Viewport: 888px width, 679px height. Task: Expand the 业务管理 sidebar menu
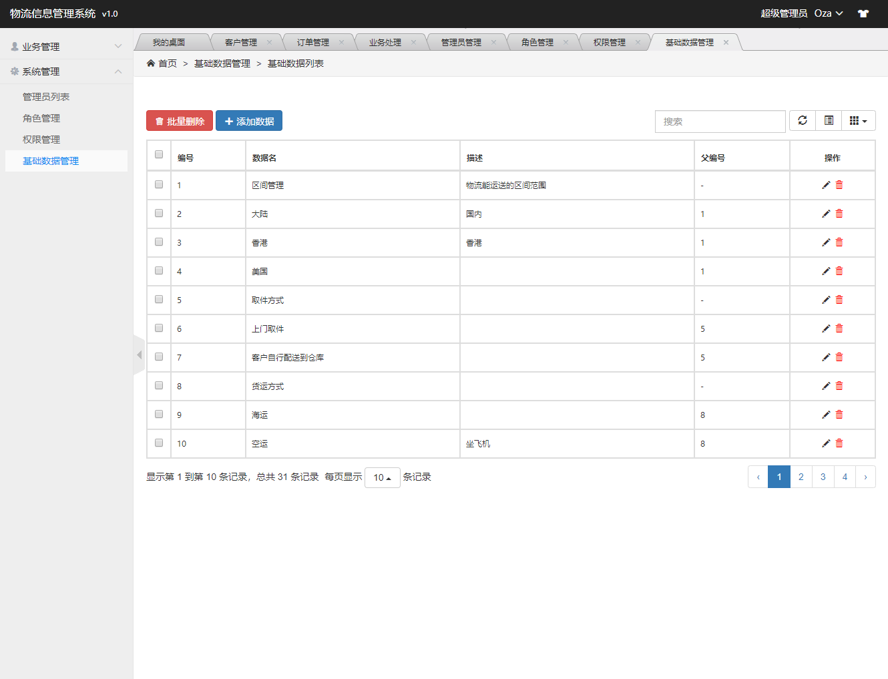[66, 47]
